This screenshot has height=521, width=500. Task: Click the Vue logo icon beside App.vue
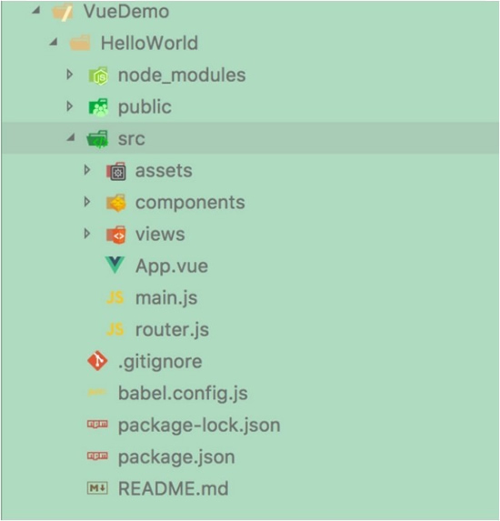click(115, 266)
